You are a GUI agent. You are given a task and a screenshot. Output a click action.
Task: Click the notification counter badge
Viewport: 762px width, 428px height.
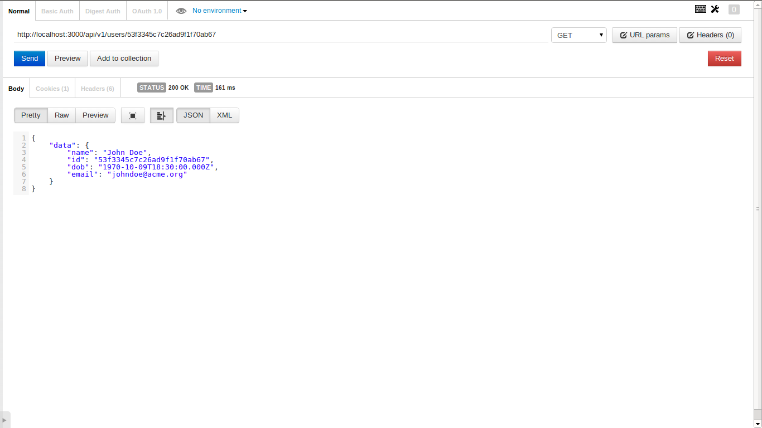734,9
